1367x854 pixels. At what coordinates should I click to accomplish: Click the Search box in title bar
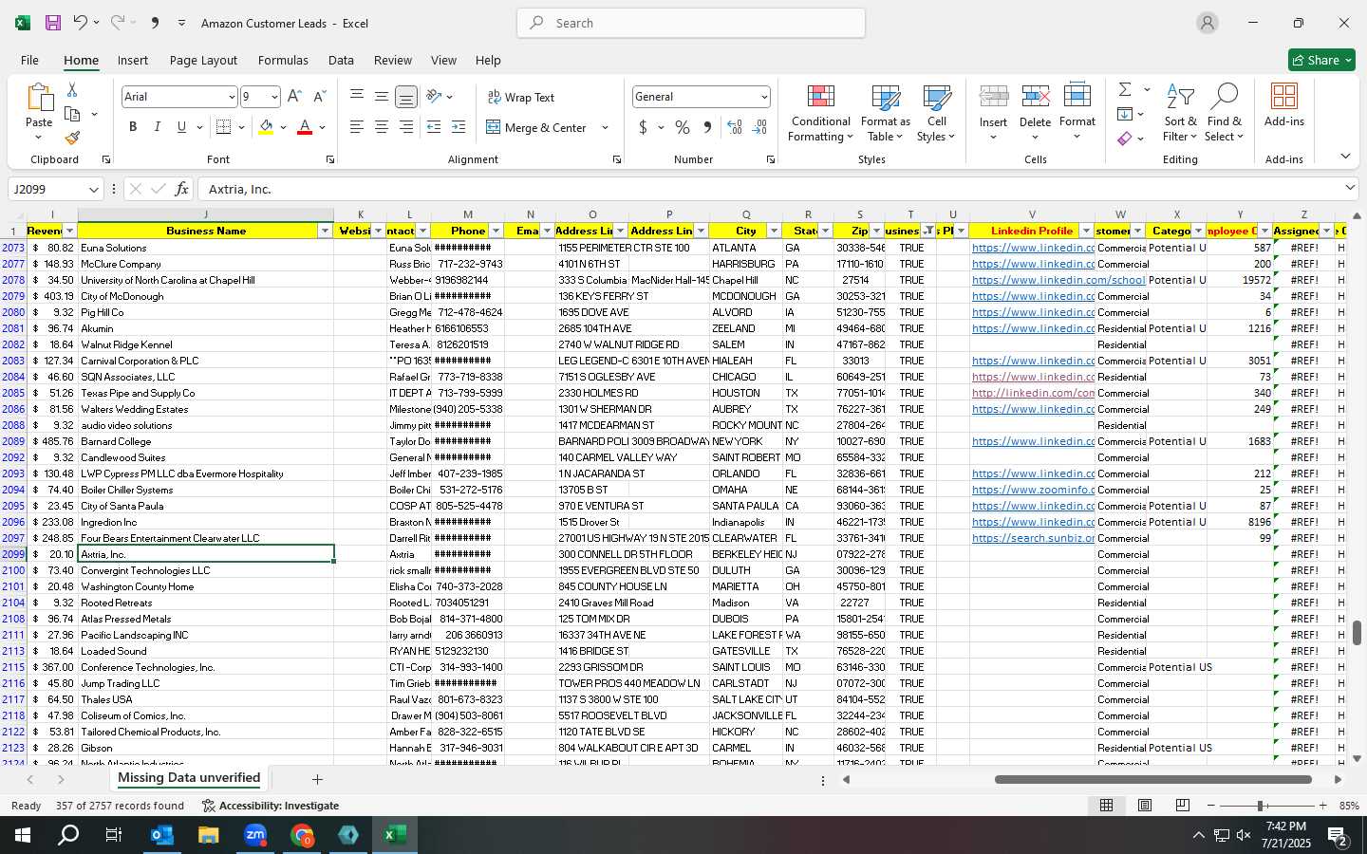tap(691, 23)
